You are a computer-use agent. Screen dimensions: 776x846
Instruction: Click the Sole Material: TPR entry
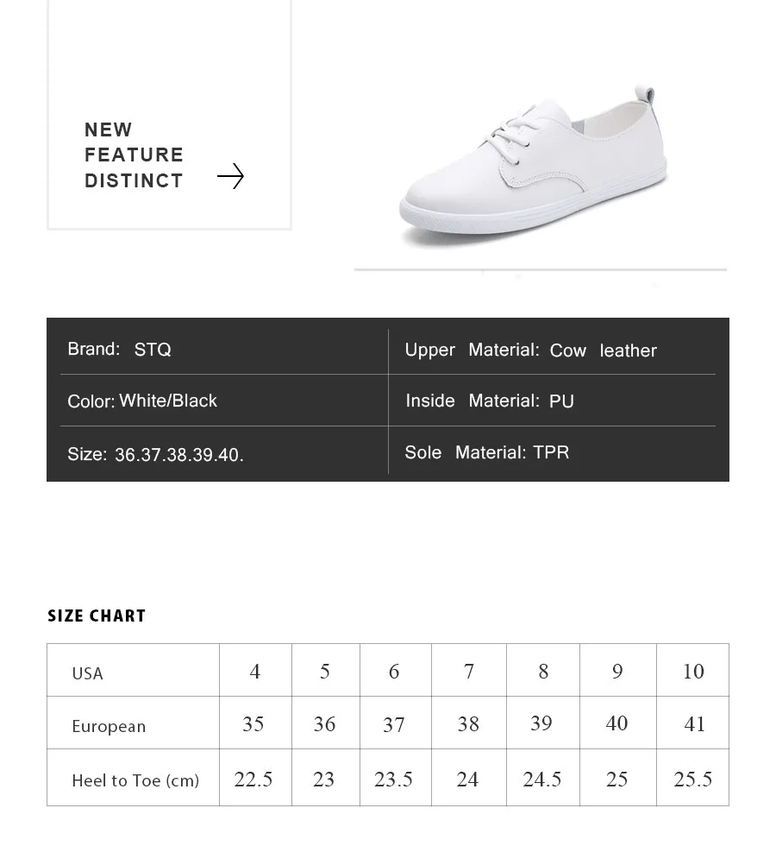tap(486, 452)
